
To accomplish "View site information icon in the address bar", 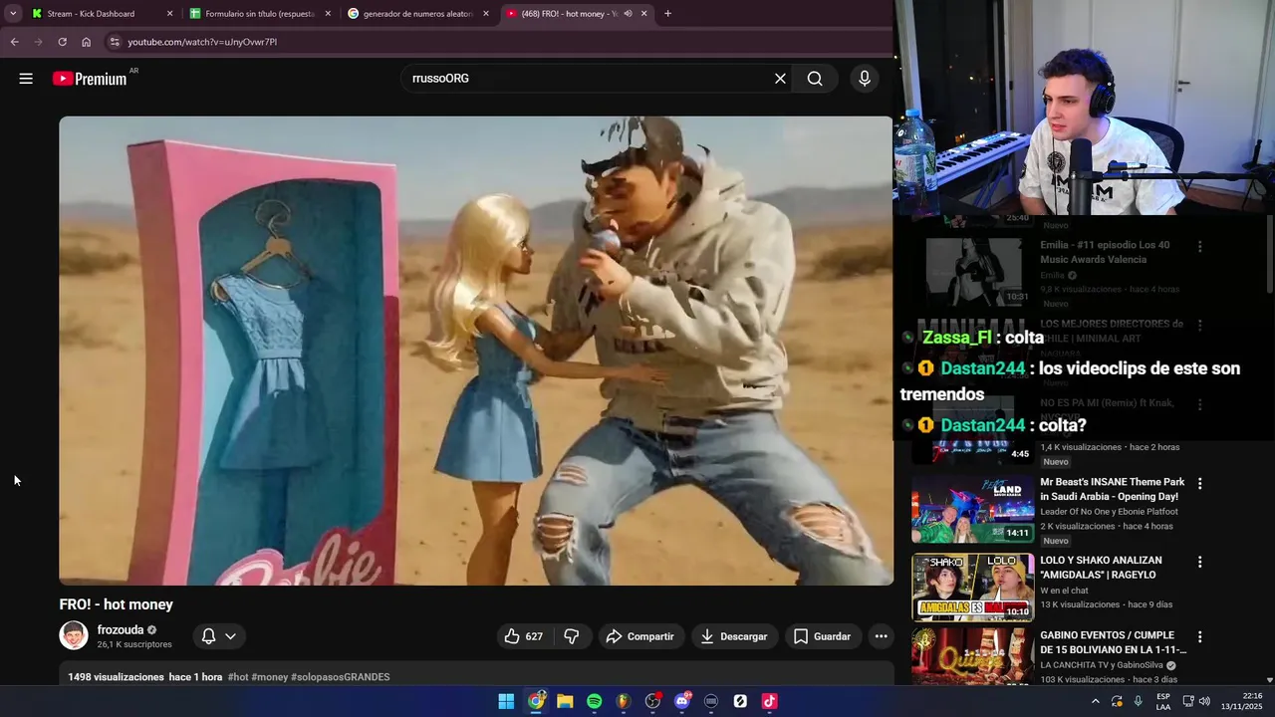I will (115, 42).
